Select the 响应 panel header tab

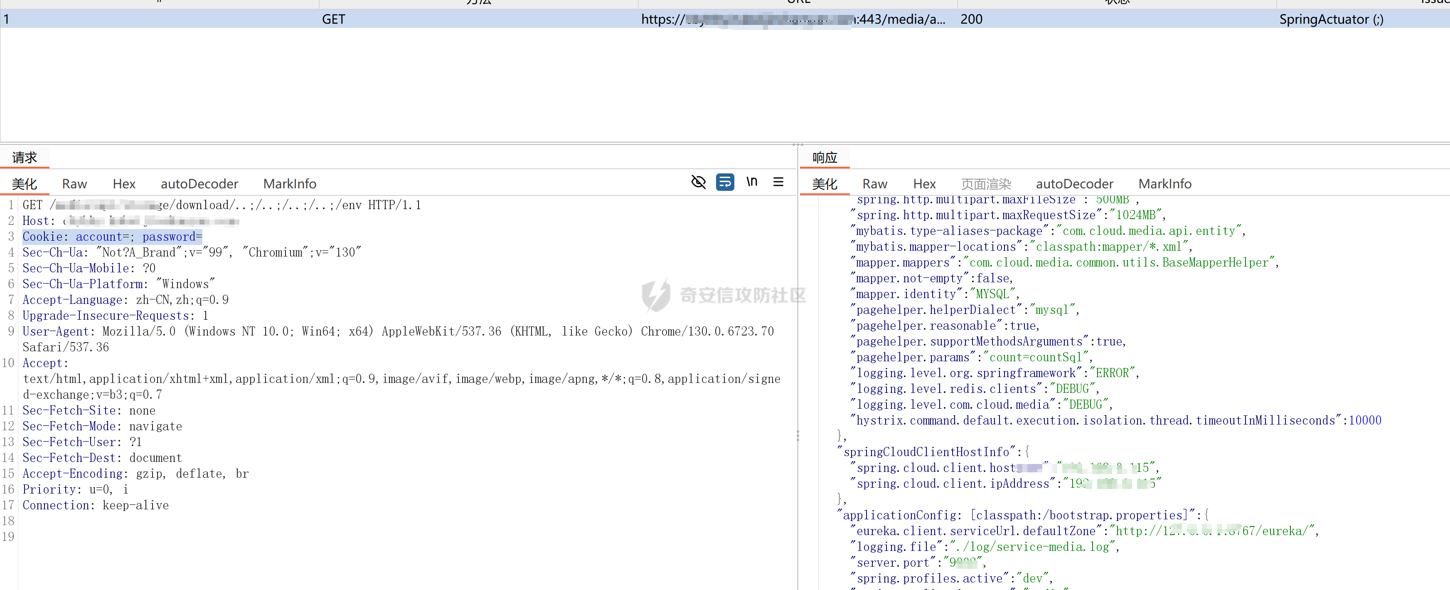click(825, 158)
